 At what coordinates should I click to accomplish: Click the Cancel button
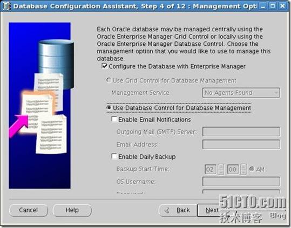point(29,210)
